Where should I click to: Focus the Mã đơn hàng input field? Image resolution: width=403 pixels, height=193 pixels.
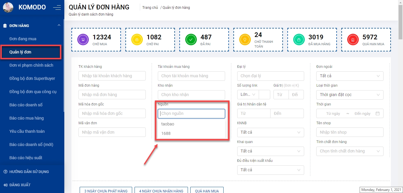click(112, 95)
